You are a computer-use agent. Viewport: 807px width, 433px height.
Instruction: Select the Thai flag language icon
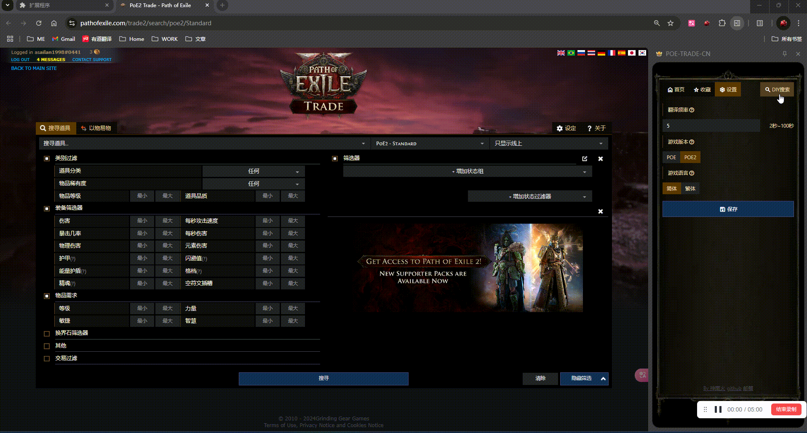(x=591, y=53)
